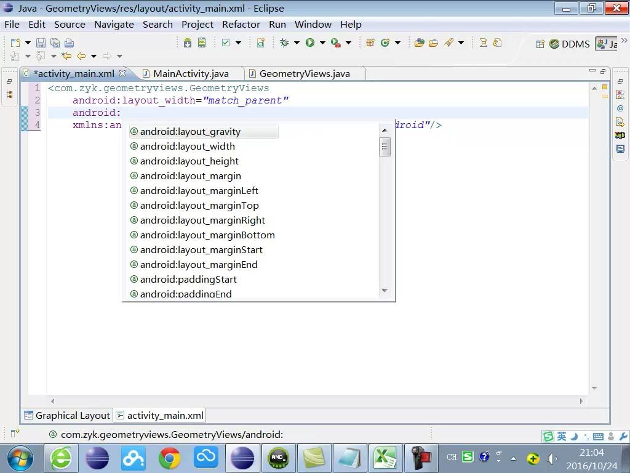630x473 pixels.
Task: Click the Open Perspective icon
Action: point(540,44)
